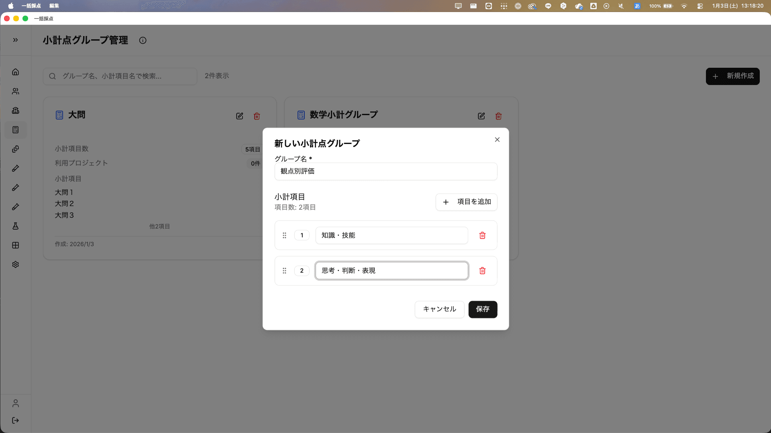Save the new subtotal group
The image size is (771, 433).
483,309
